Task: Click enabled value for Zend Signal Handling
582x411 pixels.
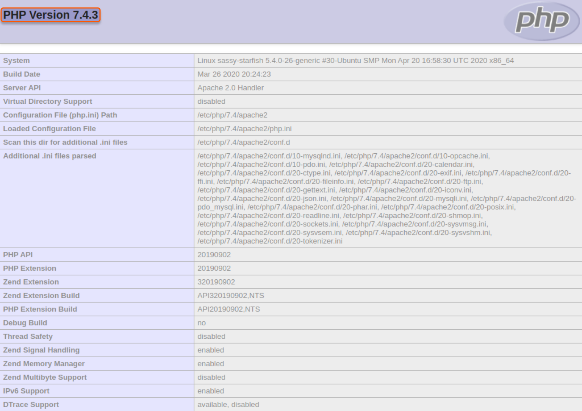Action: point(211,350)
